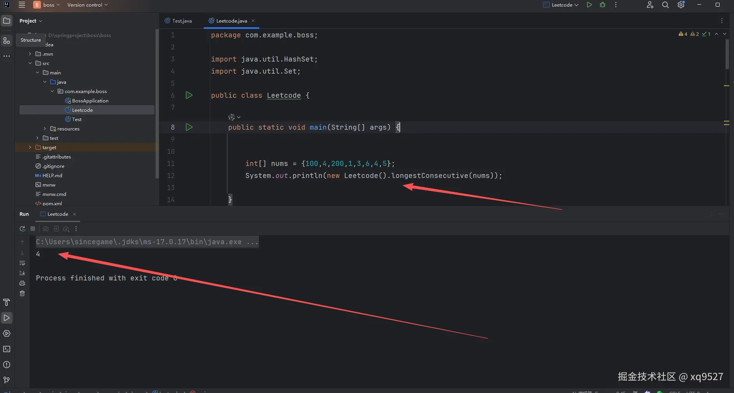
Task: Select the Leetcode.java editor tab
Action: [x=231, y=21]
